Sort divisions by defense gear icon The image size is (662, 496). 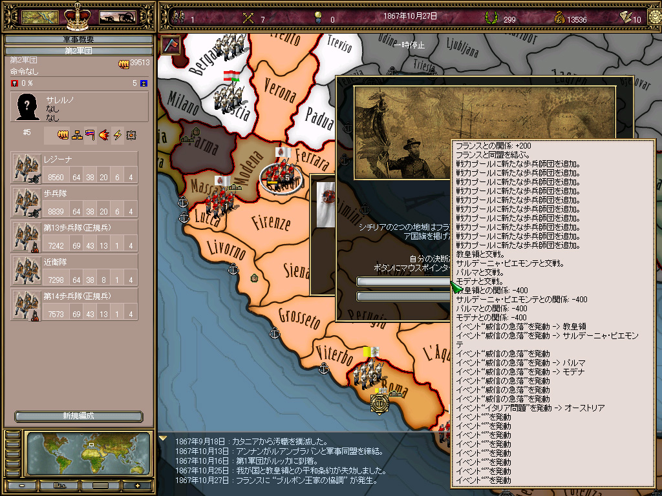tap(131, 135)
